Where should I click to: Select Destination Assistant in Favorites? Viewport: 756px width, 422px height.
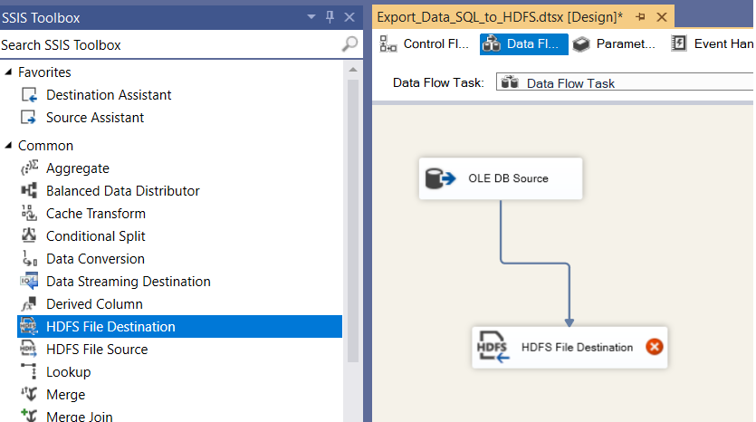pos(109,95)
